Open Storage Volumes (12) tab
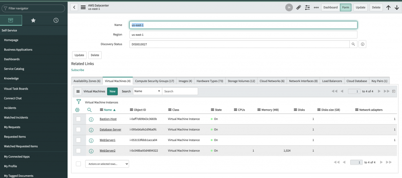This screenshot has width=402, height=178. coord(241,81)
